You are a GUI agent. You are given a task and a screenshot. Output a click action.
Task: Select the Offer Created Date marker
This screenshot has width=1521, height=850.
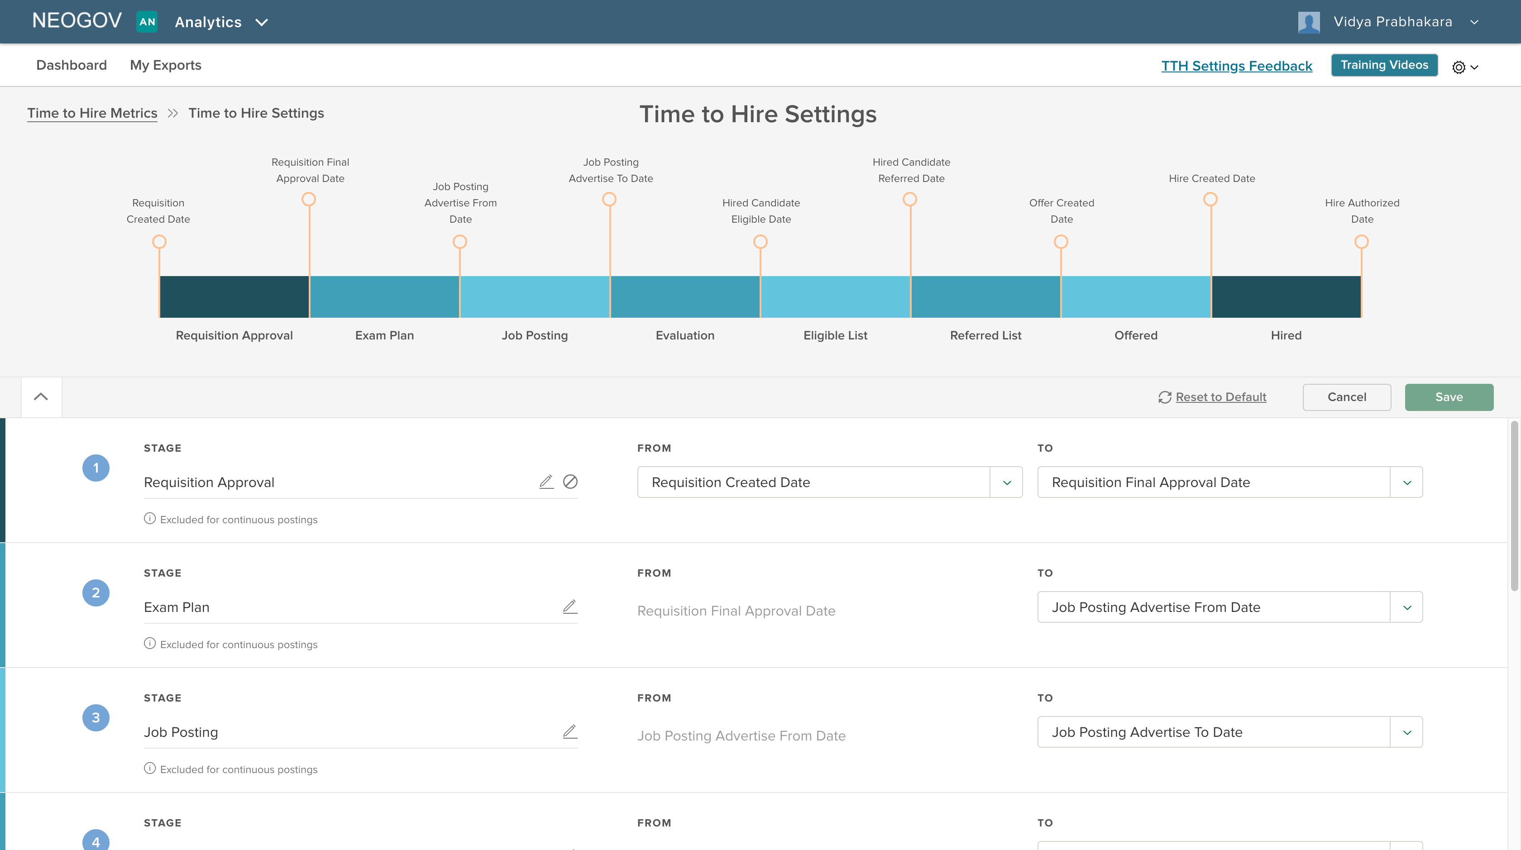(1061, 241)
